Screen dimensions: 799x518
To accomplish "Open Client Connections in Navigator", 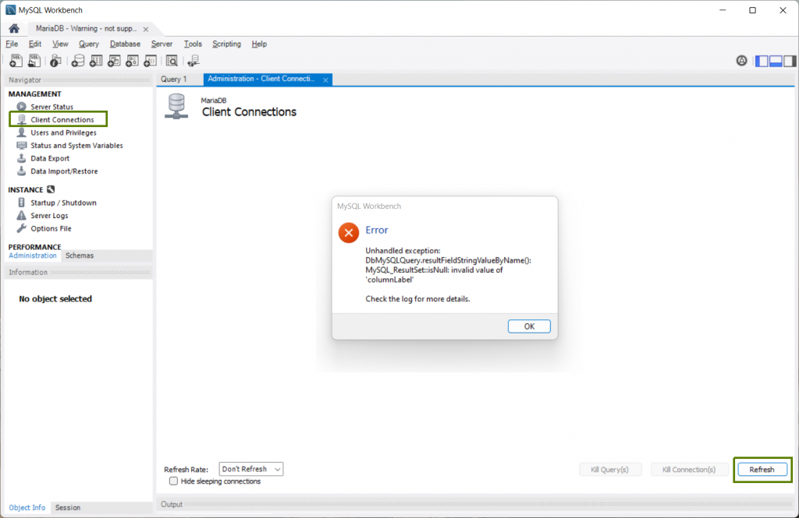I will (x=62, y=120).
